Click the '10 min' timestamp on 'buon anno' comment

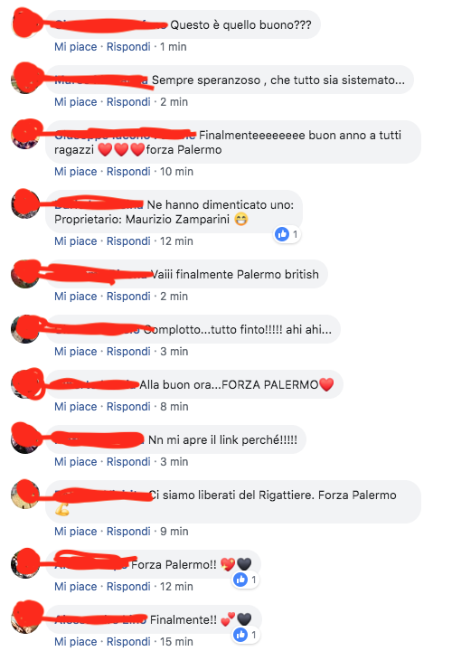(176, 172)
